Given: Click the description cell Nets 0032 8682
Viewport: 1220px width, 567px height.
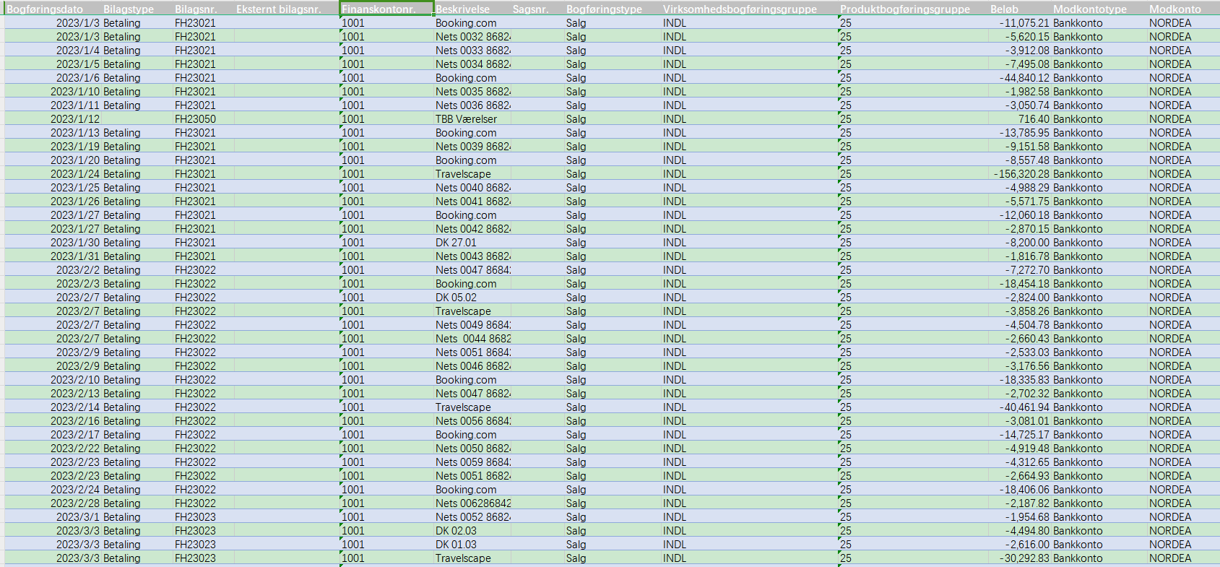Looking at the screenshot, I should (x=472, y=37).
